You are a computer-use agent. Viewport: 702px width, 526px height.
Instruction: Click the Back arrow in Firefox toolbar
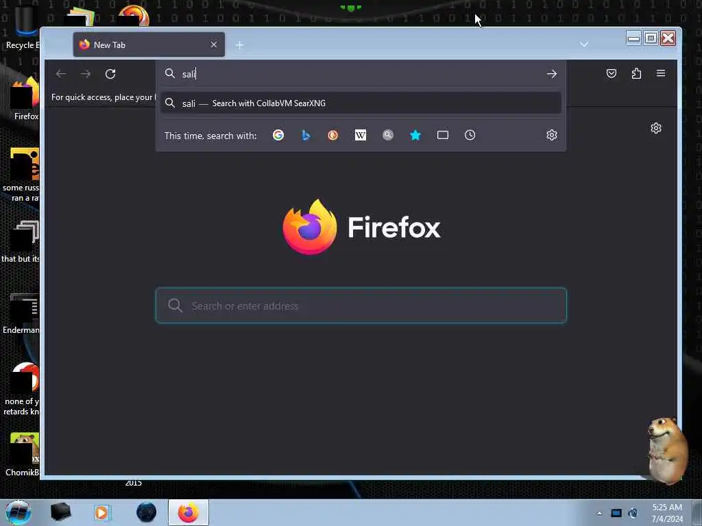61,74
